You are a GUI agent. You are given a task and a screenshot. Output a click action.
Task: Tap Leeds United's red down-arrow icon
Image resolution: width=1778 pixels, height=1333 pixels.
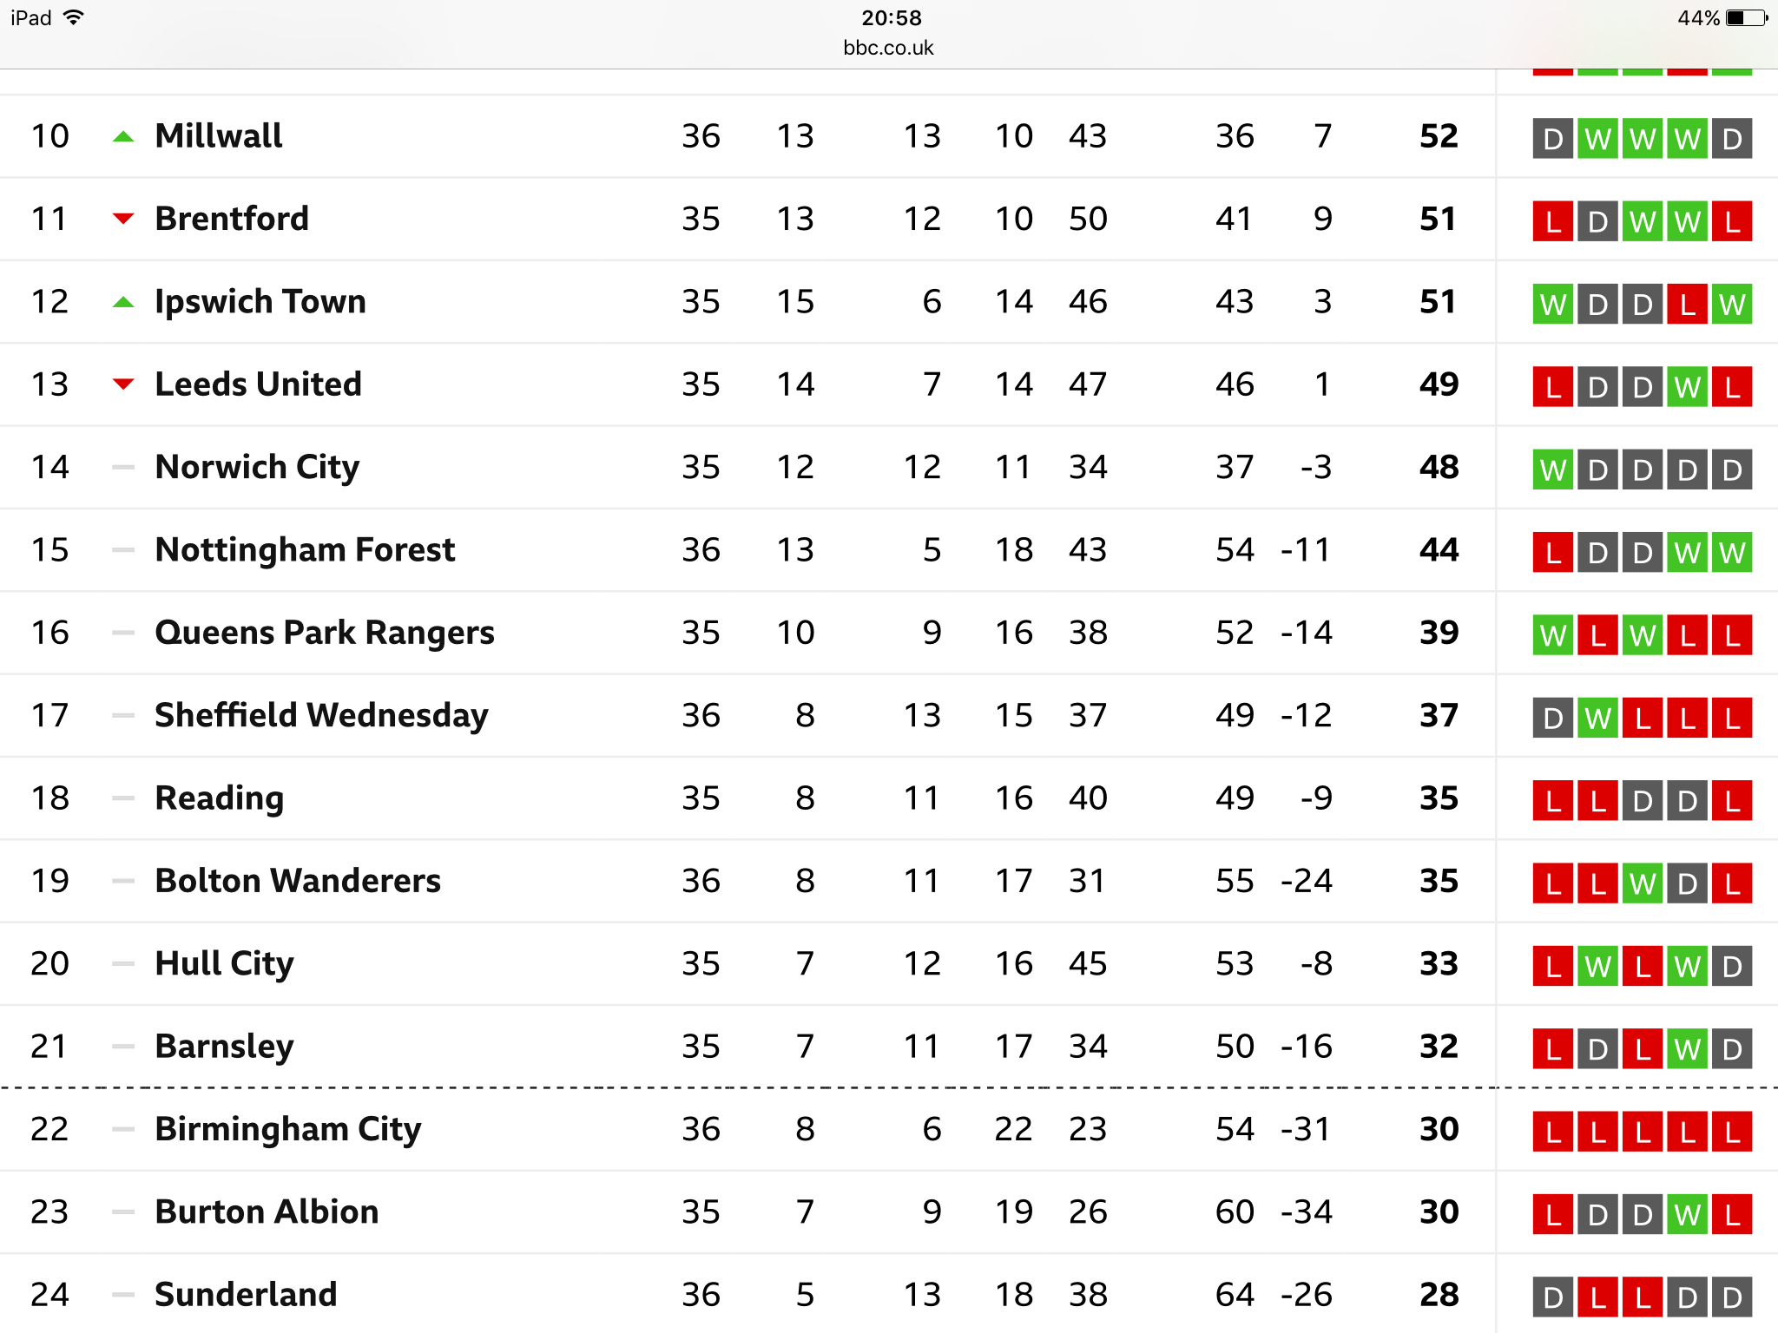tap(124, 384)
